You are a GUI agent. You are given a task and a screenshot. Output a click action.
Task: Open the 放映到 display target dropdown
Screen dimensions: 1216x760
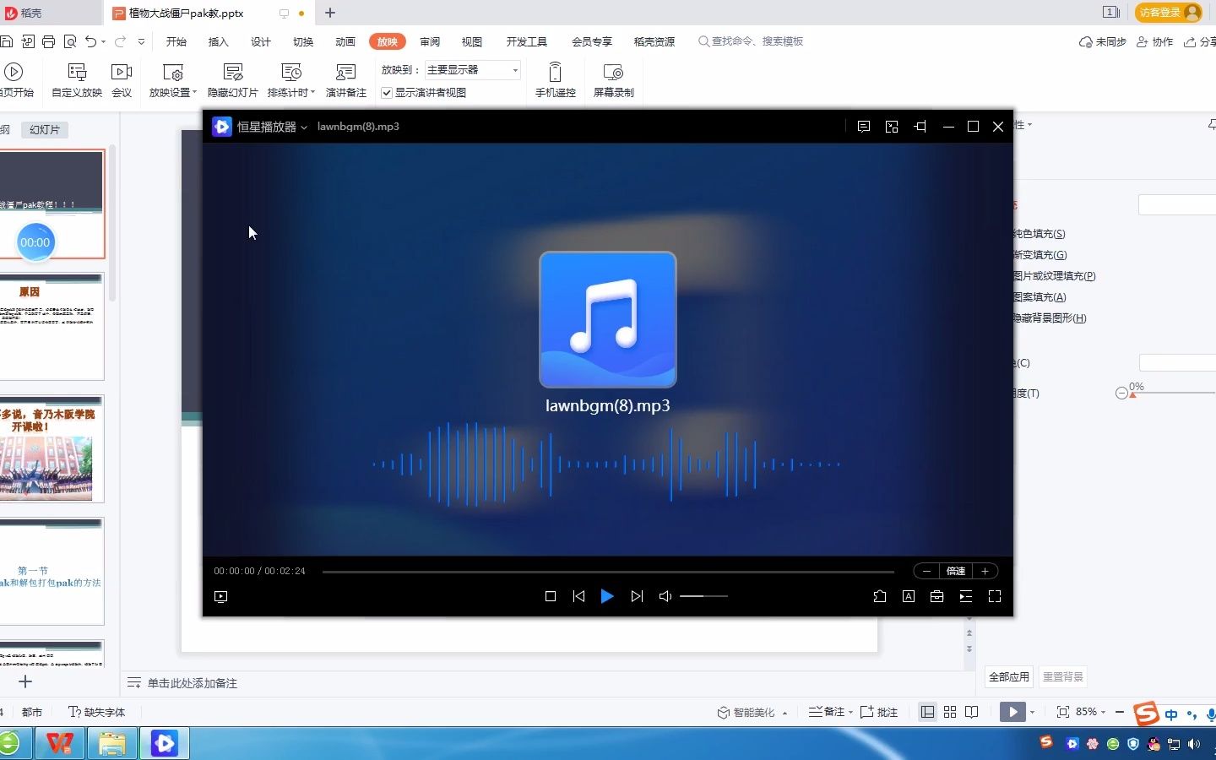[x=515, y=70]
